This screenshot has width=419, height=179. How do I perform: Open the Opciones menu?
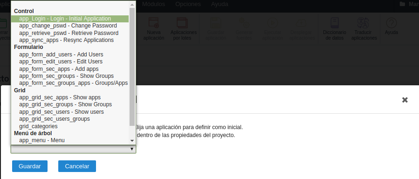[188, 4]
